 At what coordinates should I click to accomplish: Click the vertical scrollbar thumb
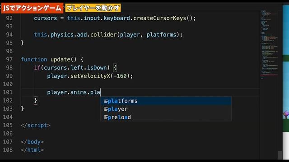[280, 155]
